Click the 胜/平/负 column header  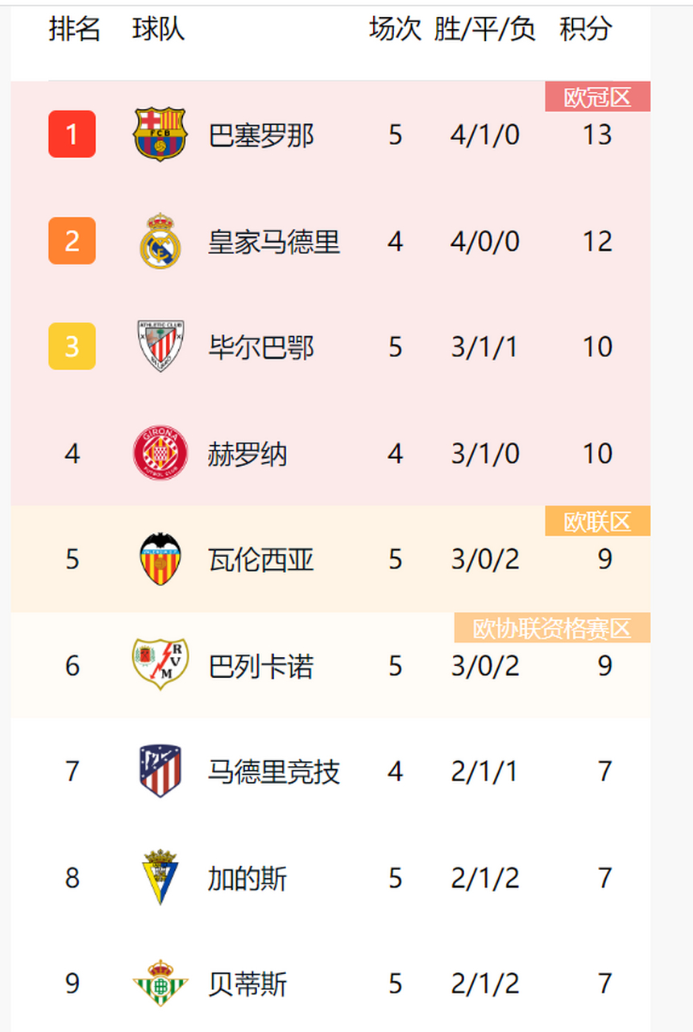click(484, 30)
